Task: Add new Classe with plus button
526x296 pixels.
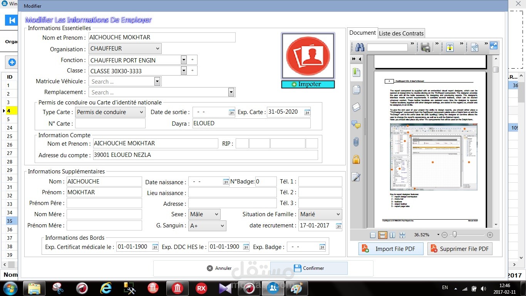Action: [192, 71]
